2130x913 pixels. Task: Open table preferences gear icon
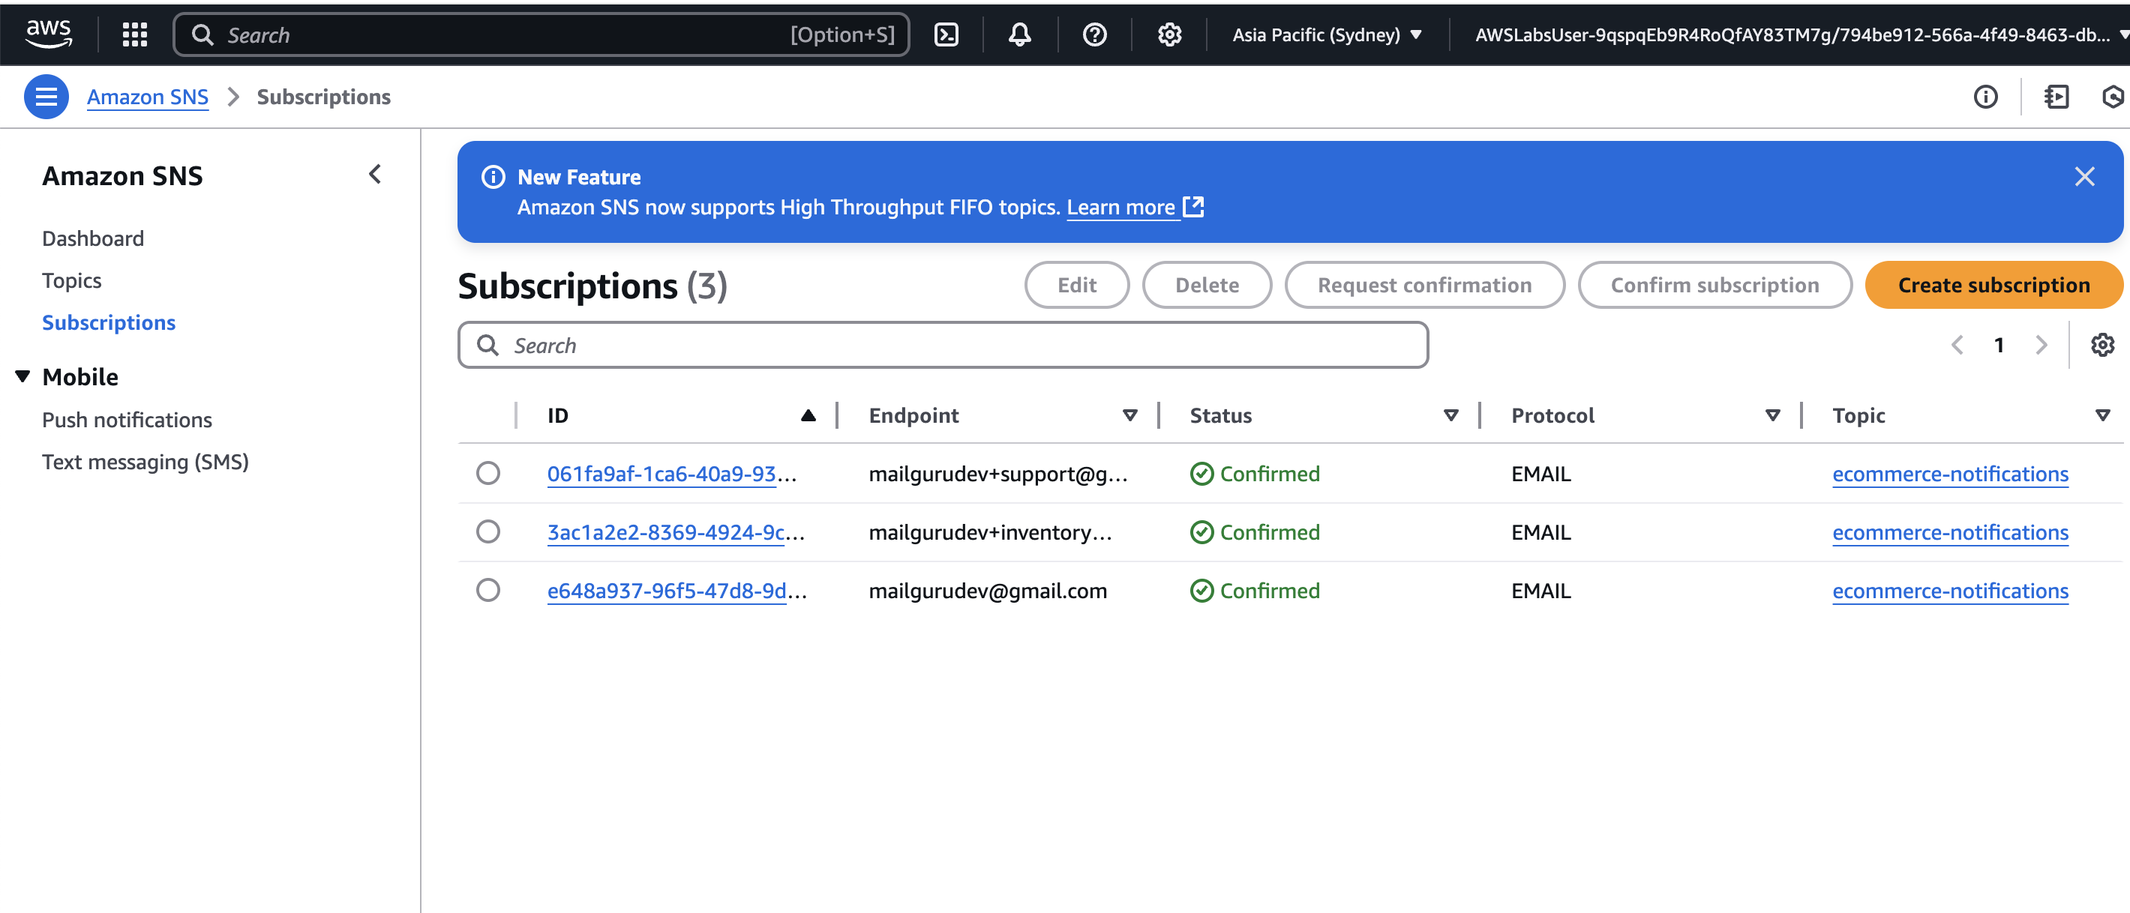pyautogui.click(x=2102, y=345)
